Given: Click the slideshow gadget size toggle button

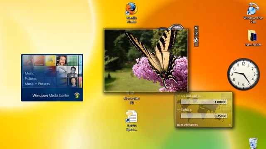Looking at the screenshot, I should (196, 34).
